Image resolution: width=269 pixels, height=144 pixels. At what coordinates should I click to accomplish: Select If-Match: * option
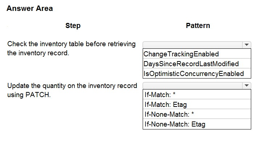coord(197,94)
